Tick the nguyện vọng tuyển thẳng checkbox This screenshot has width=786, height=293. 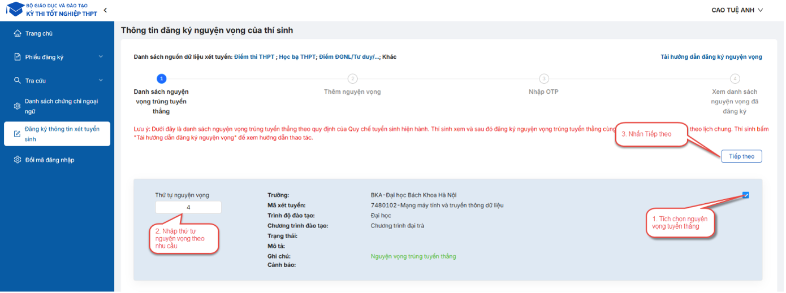(746, 195)
